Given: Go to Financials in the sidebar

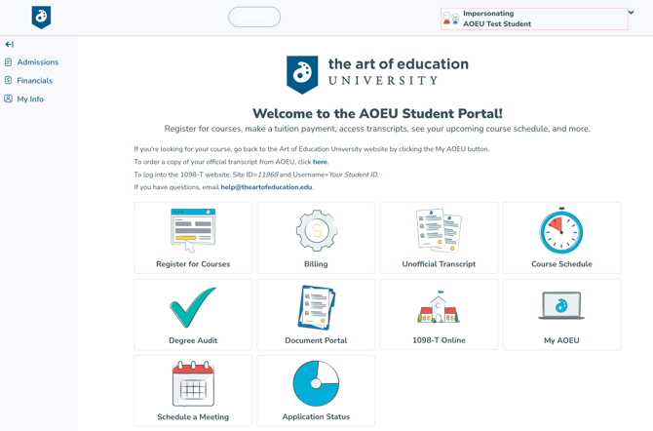Looking at the screenshot, I should [x=34, y=81].
